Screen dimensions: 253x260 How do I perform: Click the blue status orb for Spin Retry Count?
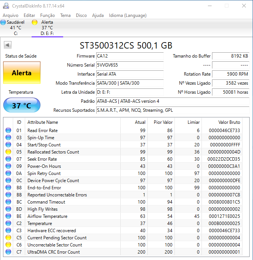click(8, 173)
